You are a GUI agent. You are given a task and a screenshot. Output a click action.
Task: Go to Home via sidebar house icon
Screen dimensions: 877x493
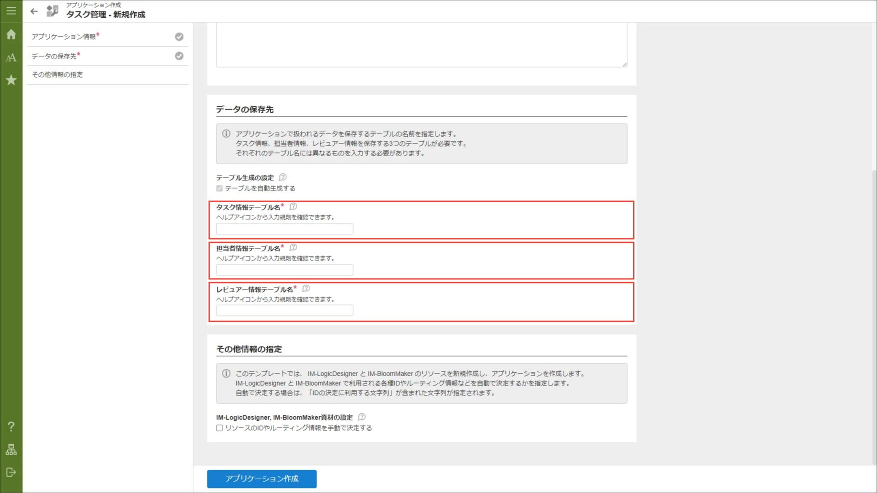pos(11,35)
